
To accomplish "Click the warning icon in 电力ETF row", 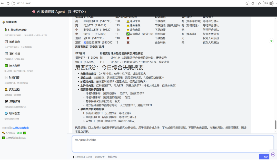I will 128,25.
